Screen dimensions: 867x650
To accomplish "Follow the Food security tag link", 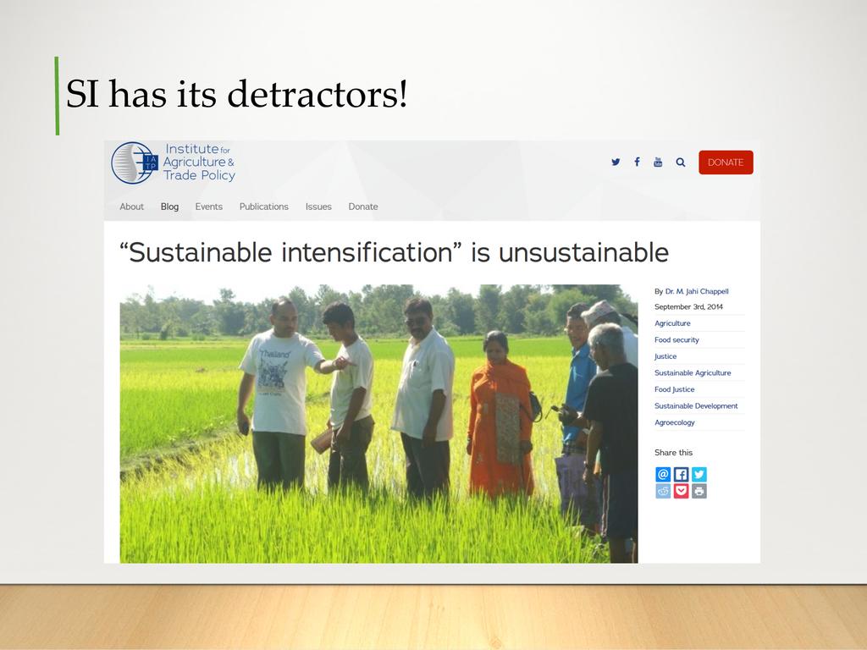I will [676, 340].
